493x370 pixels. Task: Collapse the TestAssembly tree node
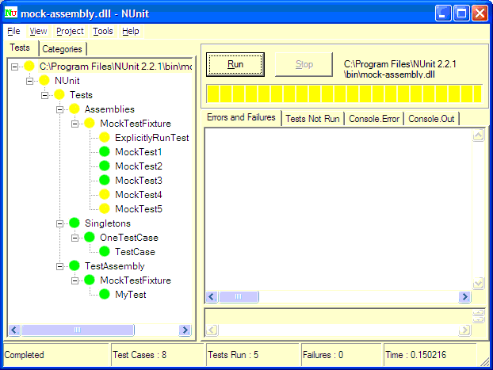click(x=59, y=266)
